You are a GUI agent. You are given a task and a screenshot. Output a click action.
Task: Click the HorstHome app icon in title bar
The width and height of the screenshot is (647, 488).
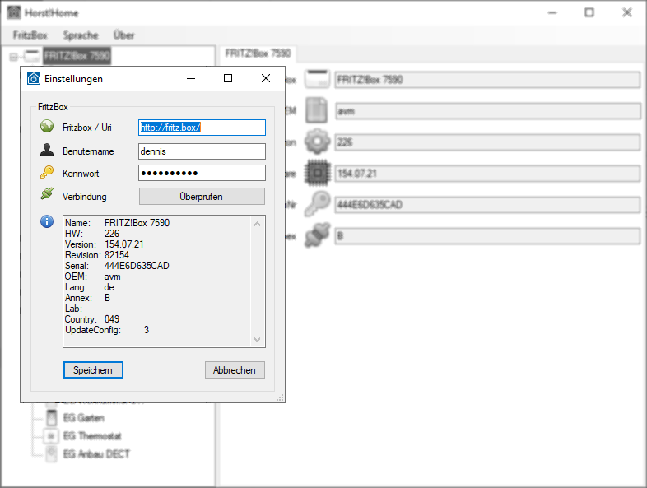coord(14,12)
